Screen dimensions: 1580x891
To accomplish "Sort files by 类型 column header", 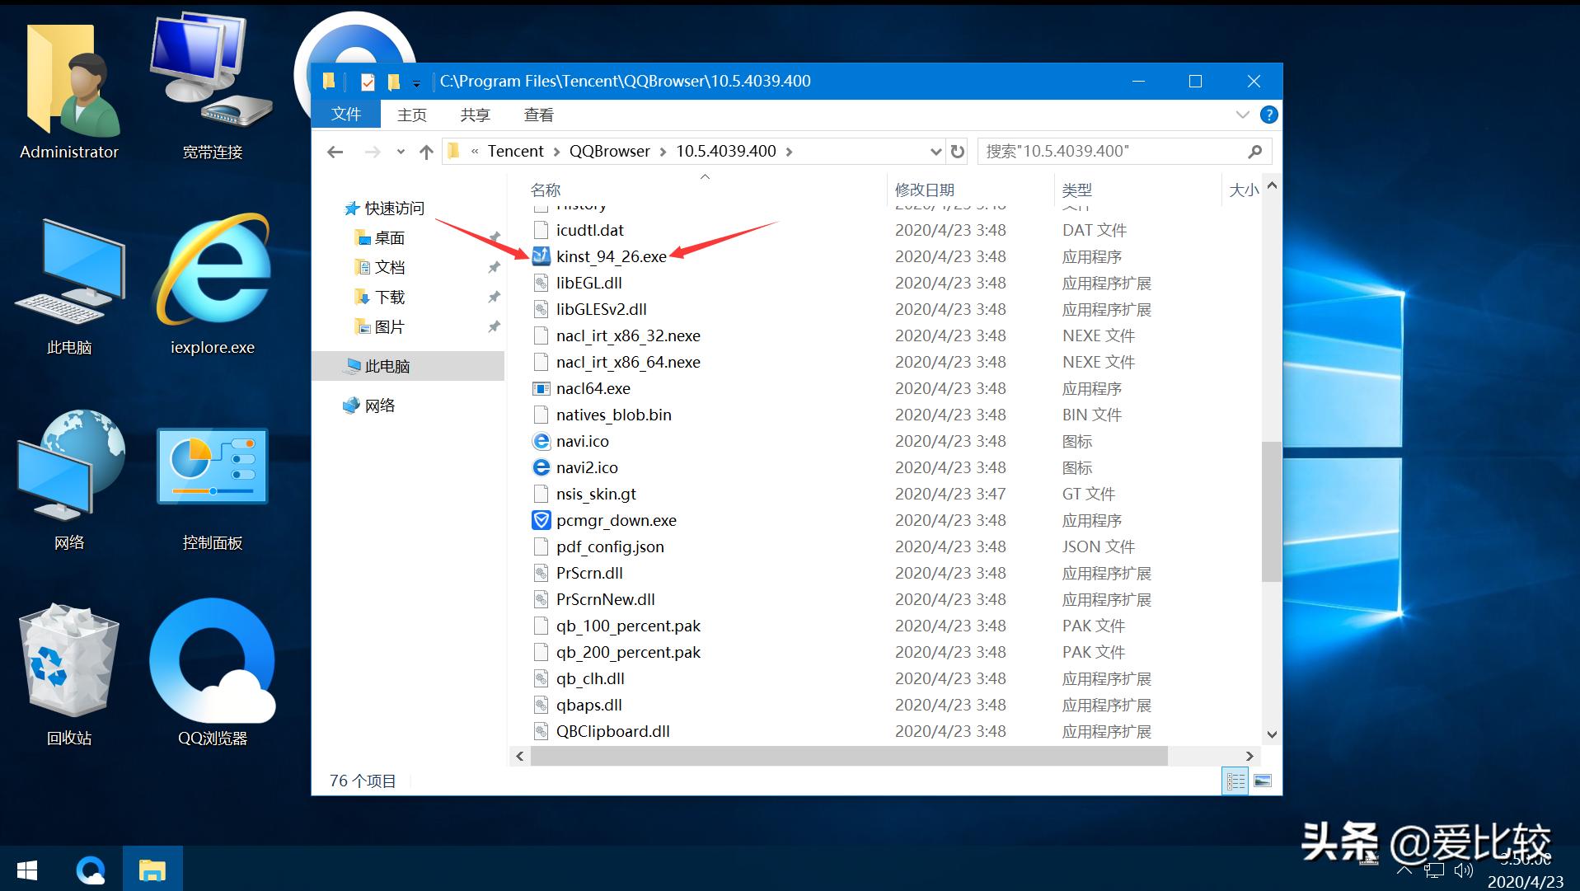I will point(1077,190).
